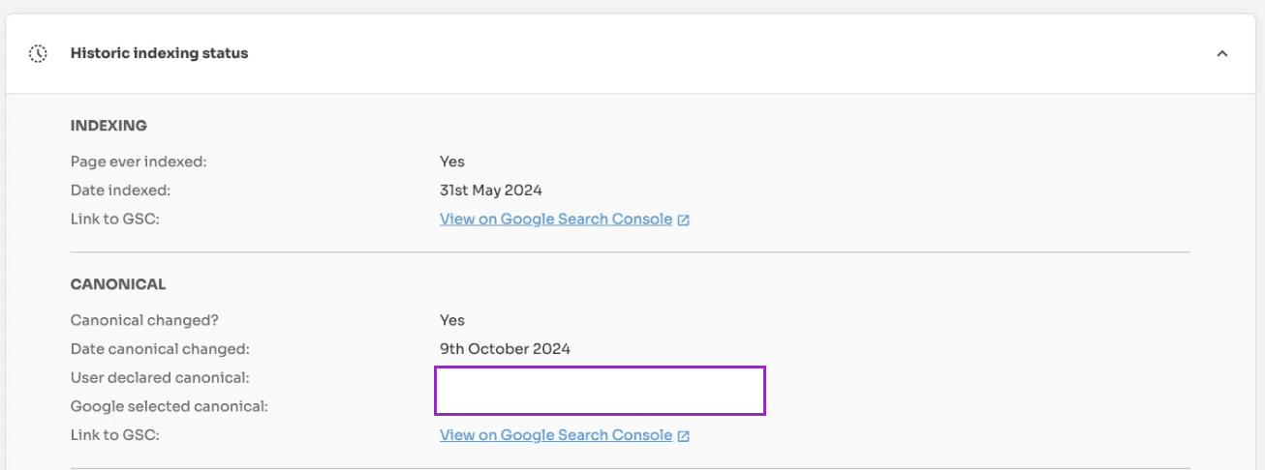Open View on Google Search Console under Canonical
1265x470 pixels.
555,435
